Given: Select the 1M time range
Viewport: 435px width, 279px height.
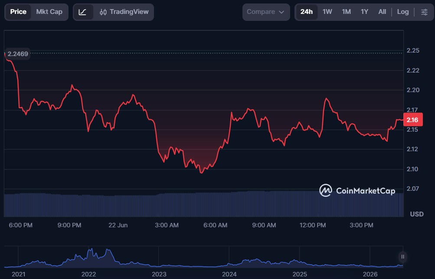Looking at the screenshot, I should (x=346, y=12).
